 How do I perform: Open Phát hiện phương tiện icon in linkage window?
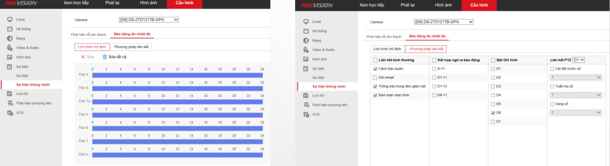click(306, 105)
